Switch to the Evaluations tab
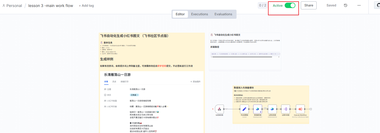The image size is (380, 133). point(223,14)
